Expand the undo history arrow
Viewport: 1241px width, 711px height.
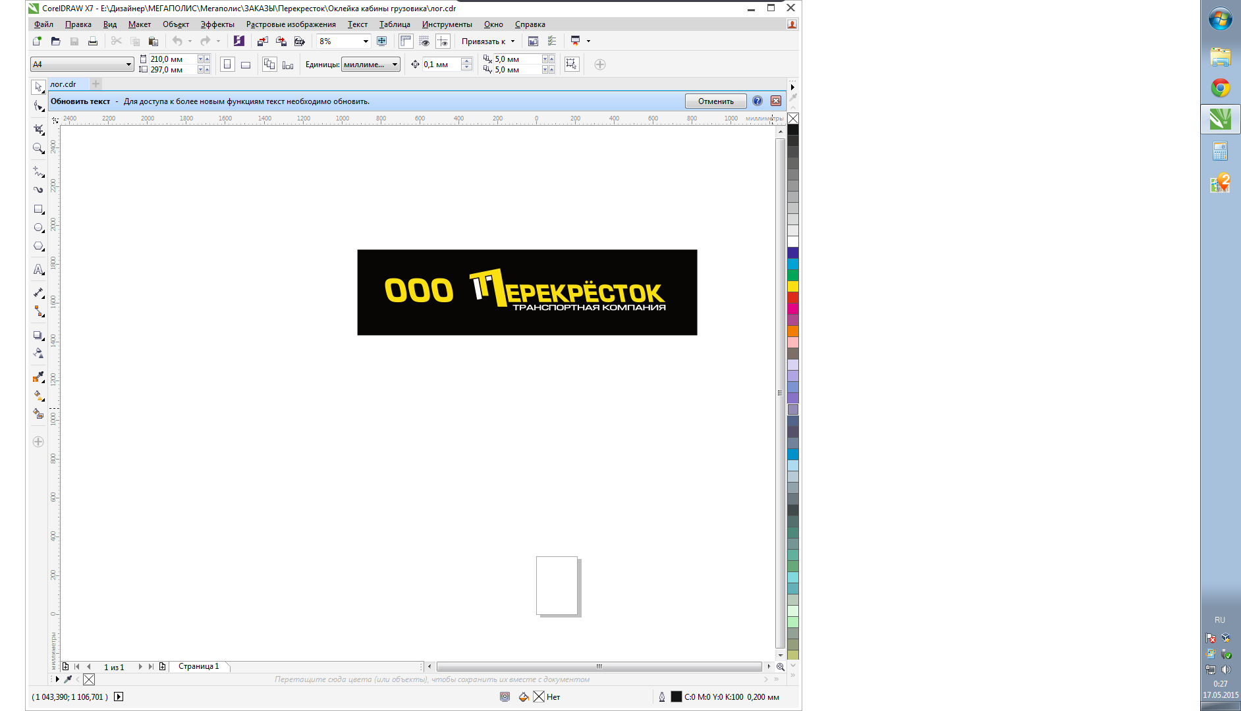[190, 41]
